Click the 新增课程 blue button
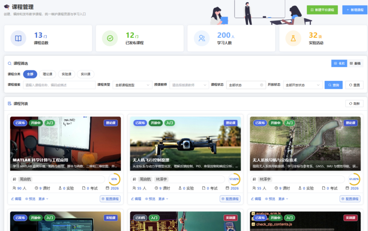This screenshot has height=231, width=368. [355, 10]
